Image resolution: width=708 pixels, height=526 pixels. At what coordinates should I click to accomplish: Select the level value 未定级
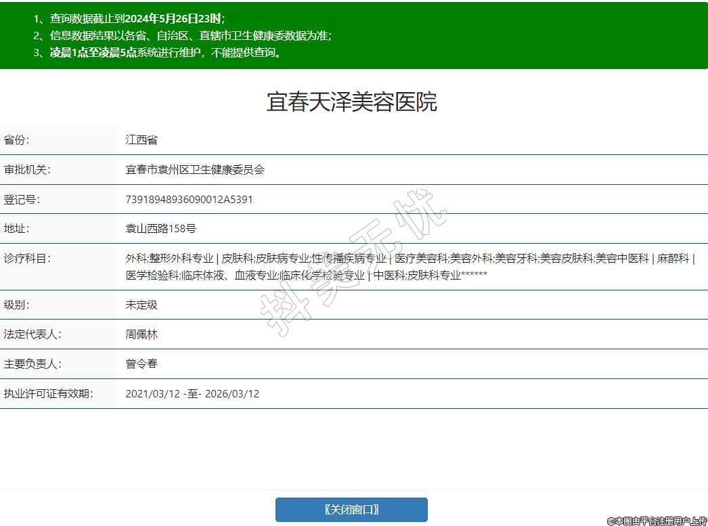(x=141, y=305)
